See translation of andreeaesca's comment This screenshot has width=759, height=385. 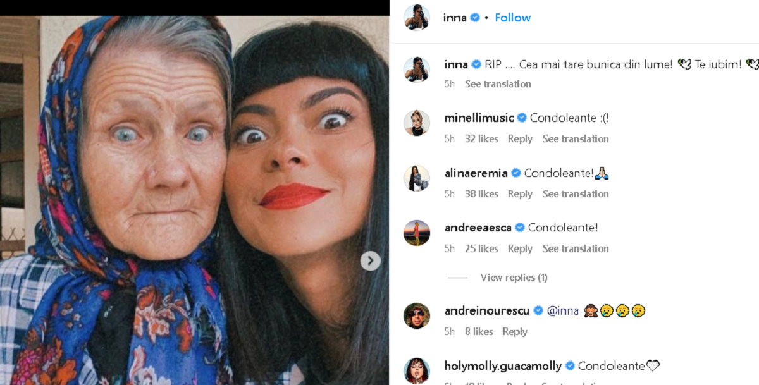coord(576,249)
